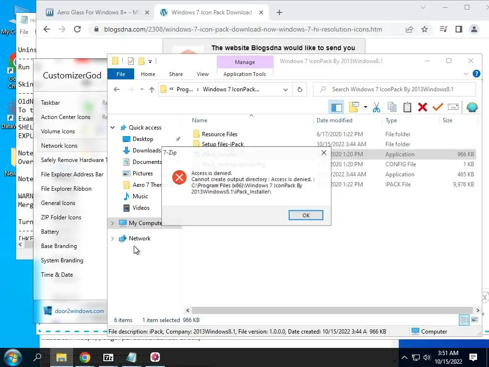Image resolution: width=489 pixels, height=367 pixels.
Task: Collapse the Quick access tree node
Action: 113,127
